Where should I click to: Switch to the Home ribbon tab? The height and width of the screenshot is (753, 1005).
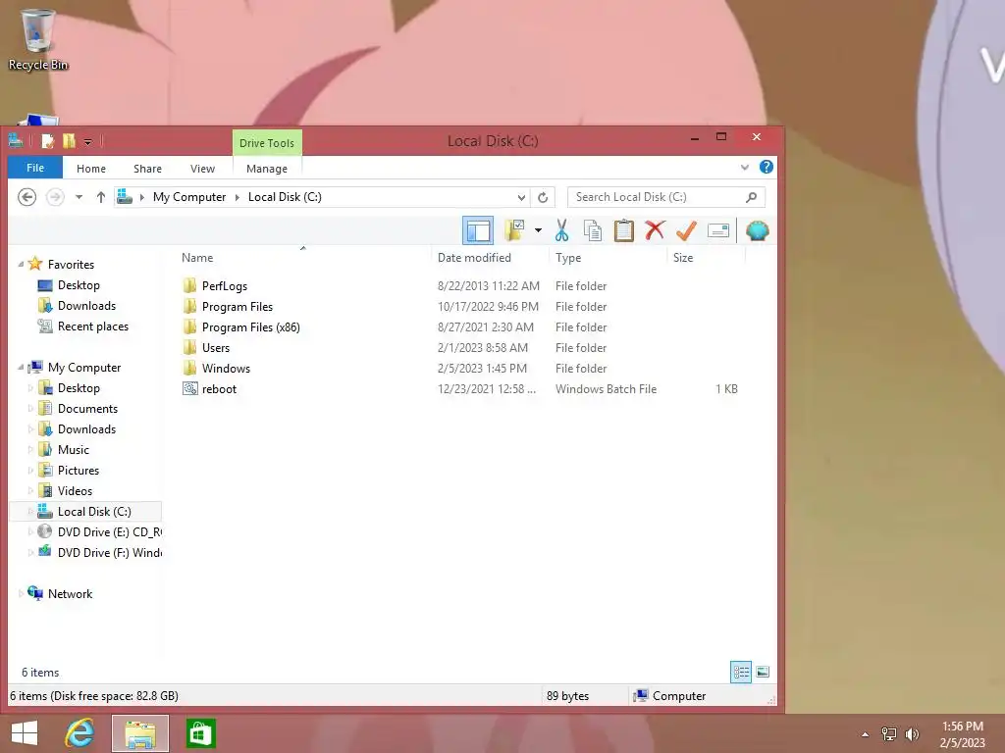point(91,169)
